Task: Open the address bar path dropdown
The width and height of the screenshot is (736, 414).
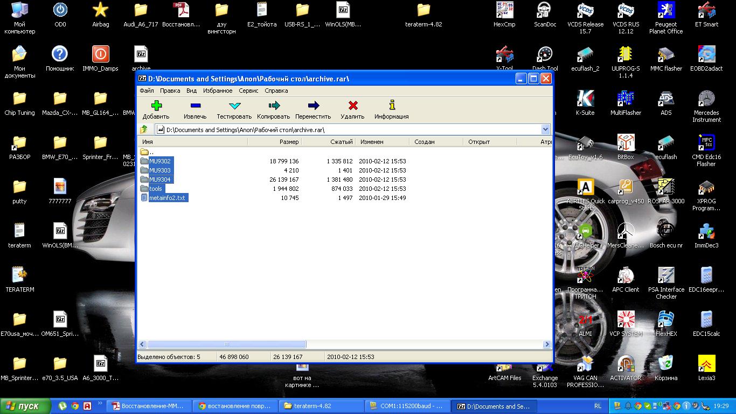Action: (x=545, y=129)
